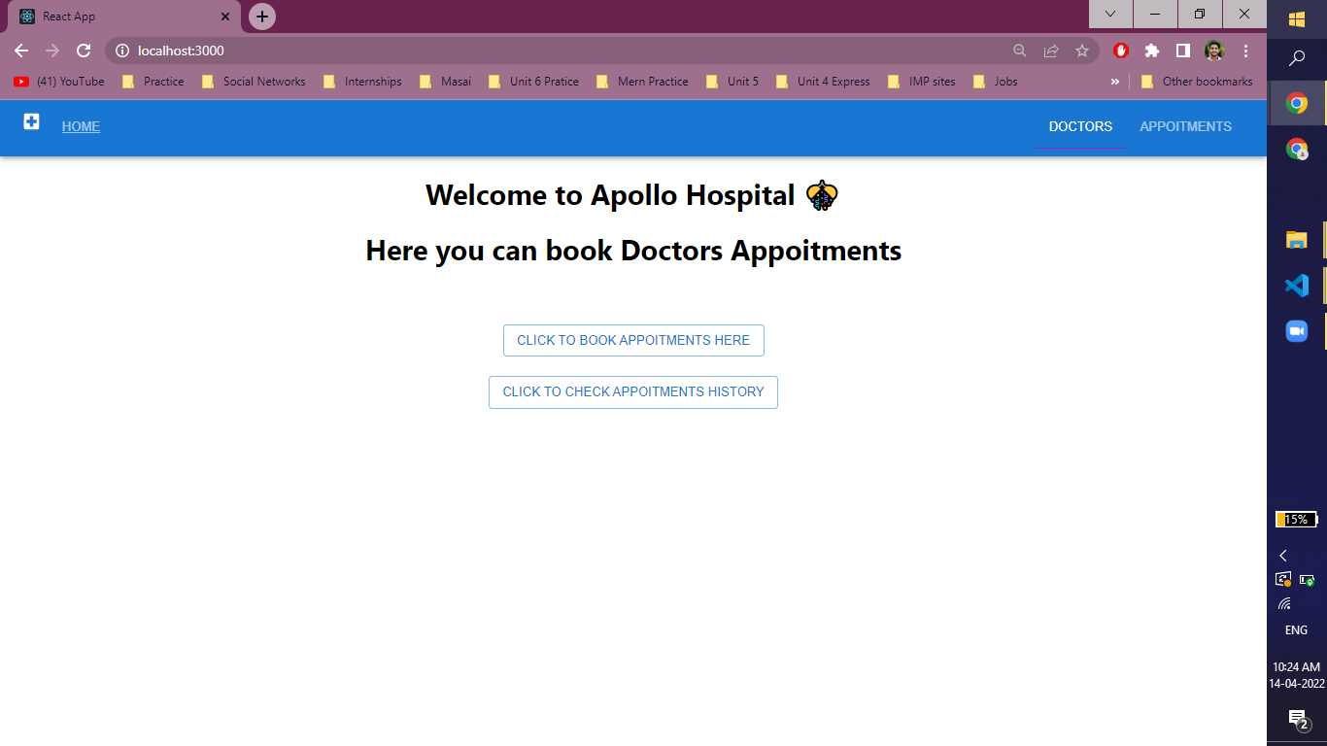Open the HOME link in the navbar
The width and height of the screenshot is (1327, 746).
tap(81, 126)
